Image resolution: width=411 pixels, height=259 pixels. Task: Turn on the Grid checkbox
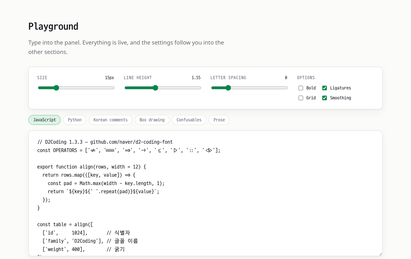point(301,98)
